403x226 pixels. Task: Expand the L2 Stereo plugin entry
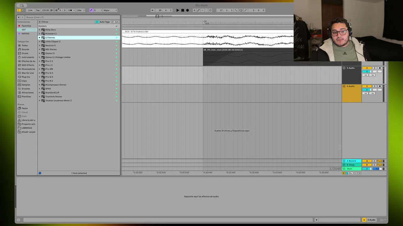pyautogui.click(x=40, y=38)
